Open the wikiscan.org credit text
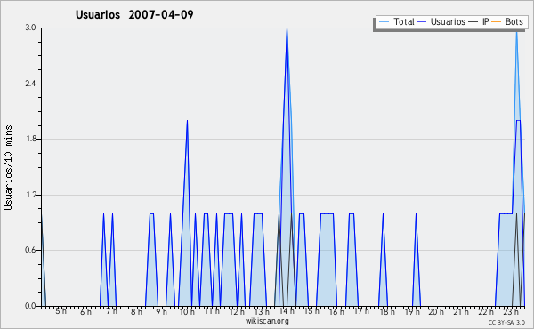 point(267,321)
